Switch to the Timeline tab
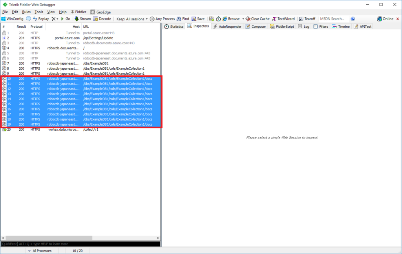The height and width of the screenshot is (254, 402). tap(341, 26)
